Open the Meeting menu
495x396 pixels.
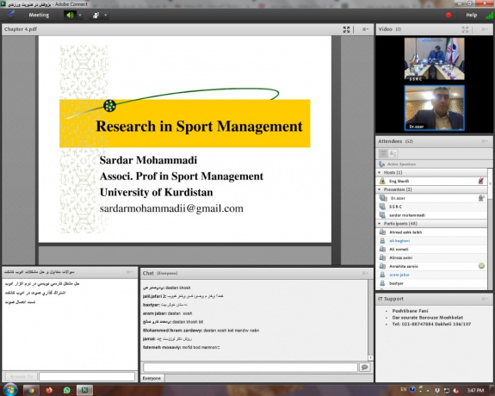pos(39,15)
